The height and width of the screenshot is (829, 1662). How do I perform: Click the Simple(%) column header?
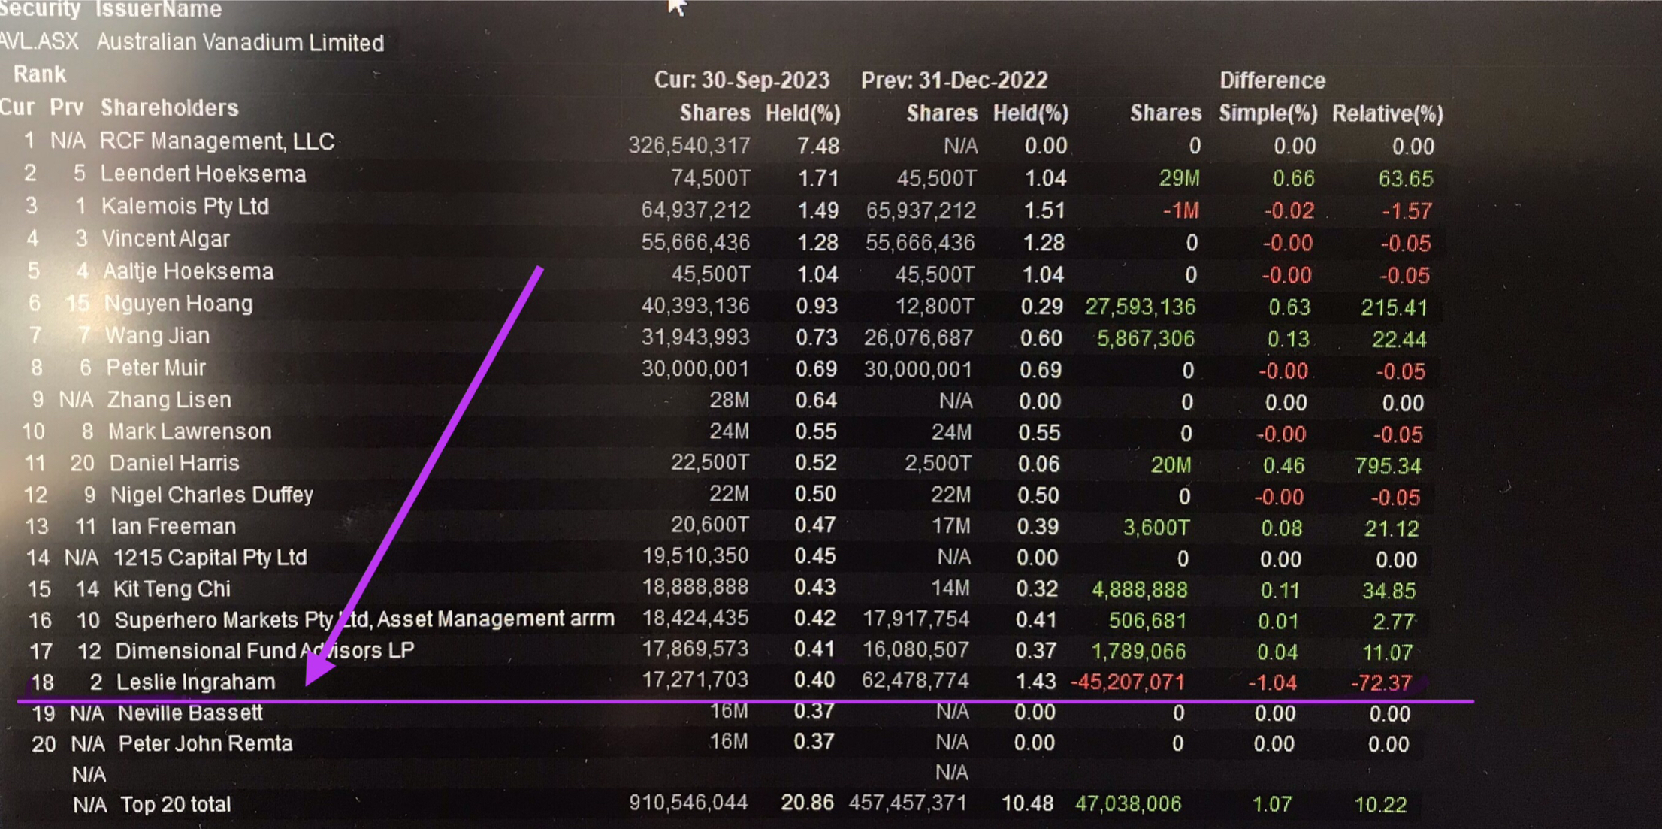[1268, 113]
